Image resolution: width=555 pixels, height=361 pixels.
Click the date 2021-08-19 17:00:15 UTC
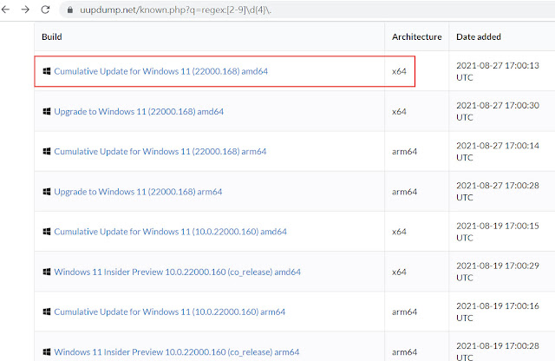498,232
